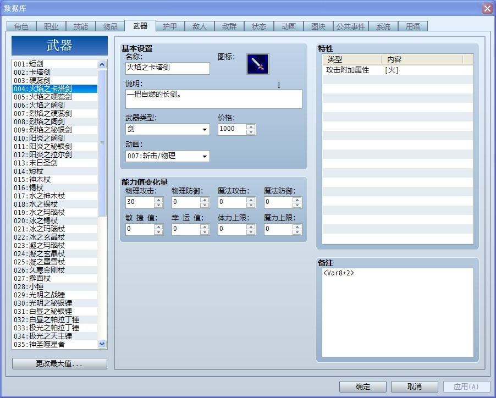Click the weapon list scrollbar thumb
This screenshot has width=496, height=398.
[x=102, y=143]
